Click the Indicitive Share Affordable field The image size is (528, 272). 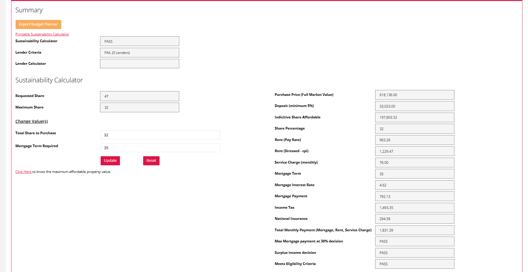point(414,118)
